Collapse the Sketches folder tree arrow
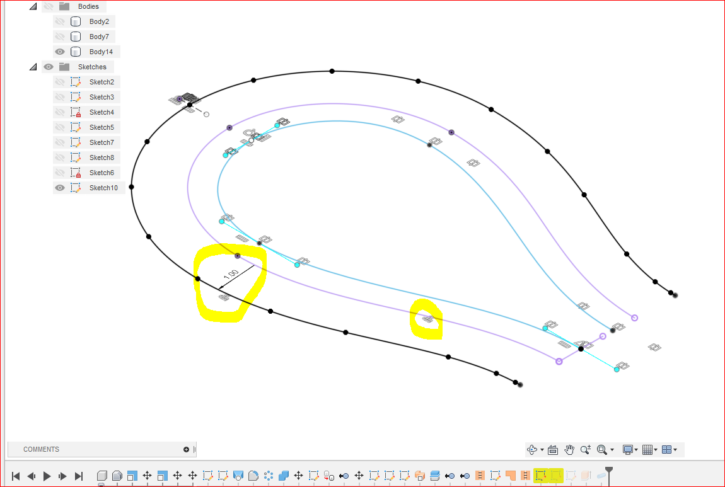 tap(33, 67)
